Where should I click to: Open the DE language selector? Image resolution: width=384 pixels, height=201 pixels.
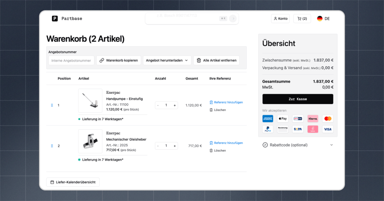(323, 18)
